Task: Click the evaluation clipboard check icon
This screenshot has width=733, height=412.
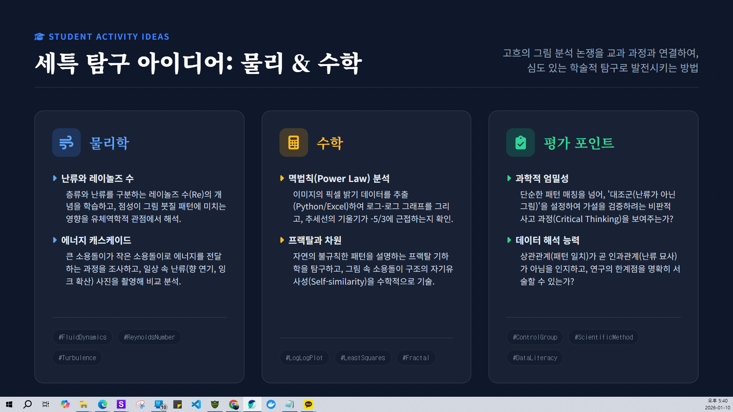Action: tap(520, 143)
